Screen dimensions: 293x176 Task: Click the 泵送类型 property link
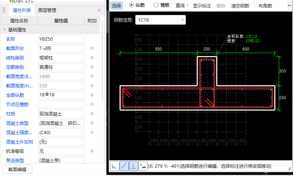click(x=15, y=160)
